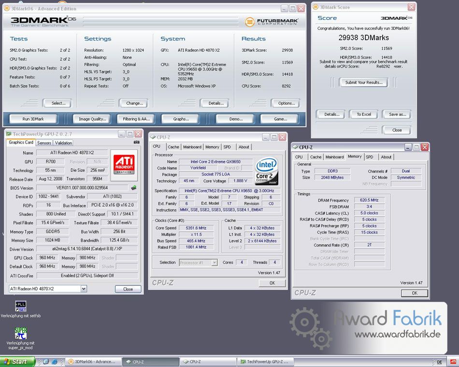Image resolution: width=459 pixels, height=367 pixels.
Task: Open Cache tab in middle CPU-Z window
Action: click(173, 147)
